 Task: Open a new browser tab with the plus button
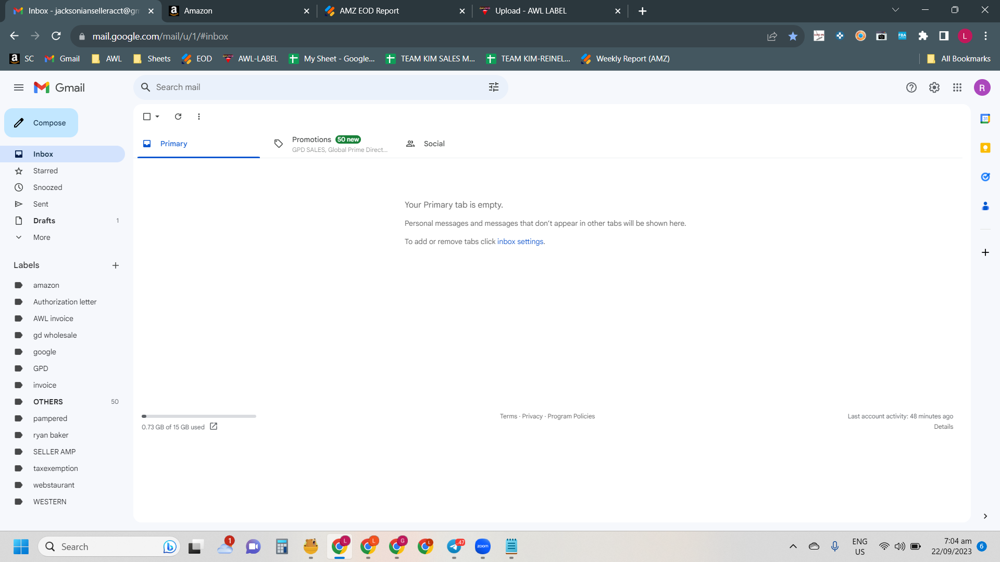(643, 11)
